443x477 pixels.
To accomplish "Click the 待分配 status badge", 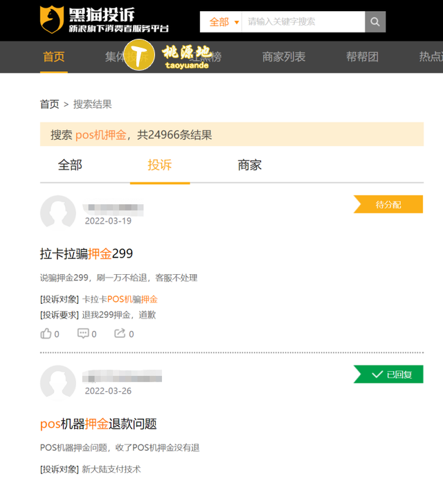I will pos(389,205).
